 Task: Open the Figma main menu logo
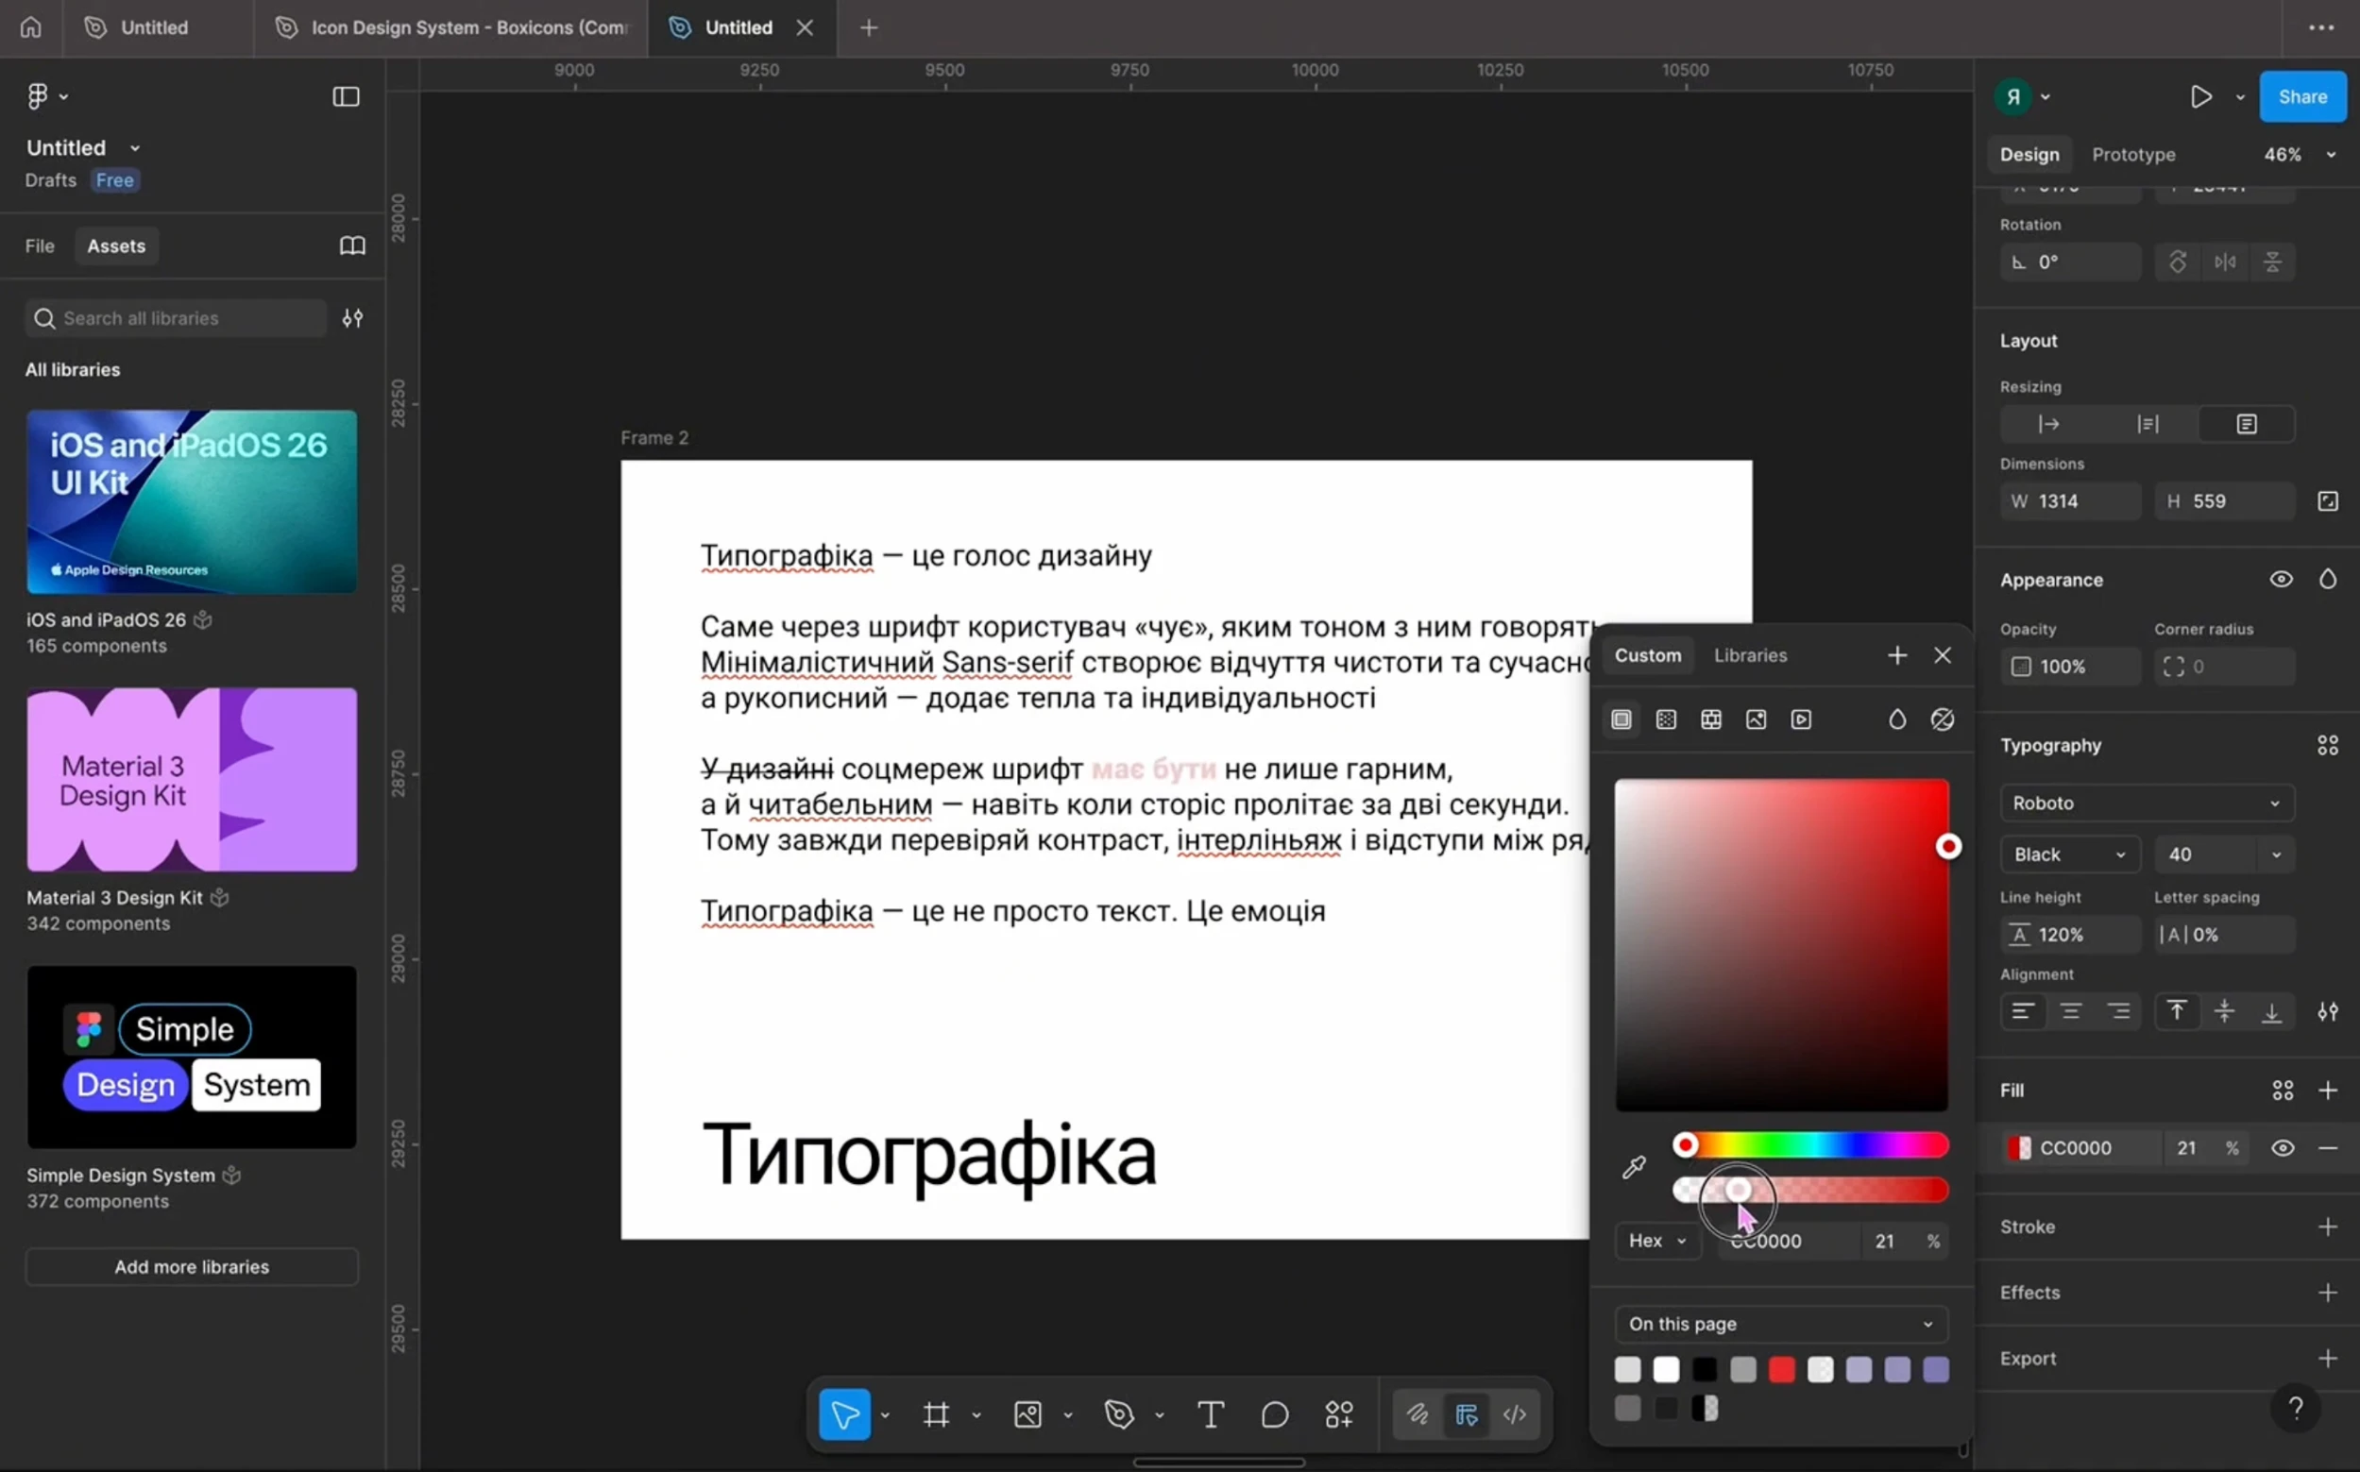pos(38,96)
